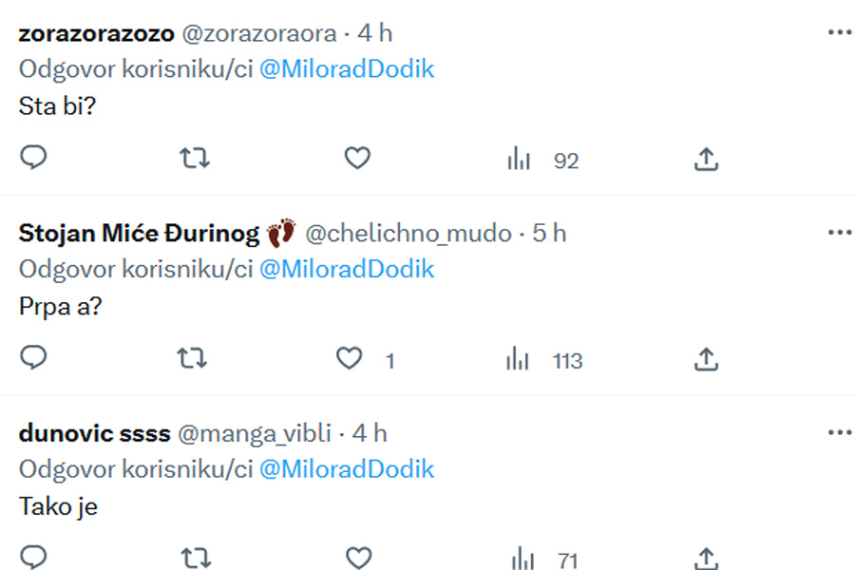Open more options for Stojan's tweet
855x570 pixels.
[839, 233]
